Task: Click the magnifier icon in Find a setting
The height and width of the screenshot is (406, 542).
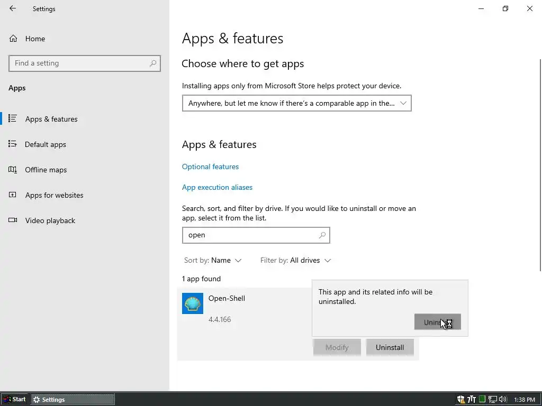Action: (153, 63)
